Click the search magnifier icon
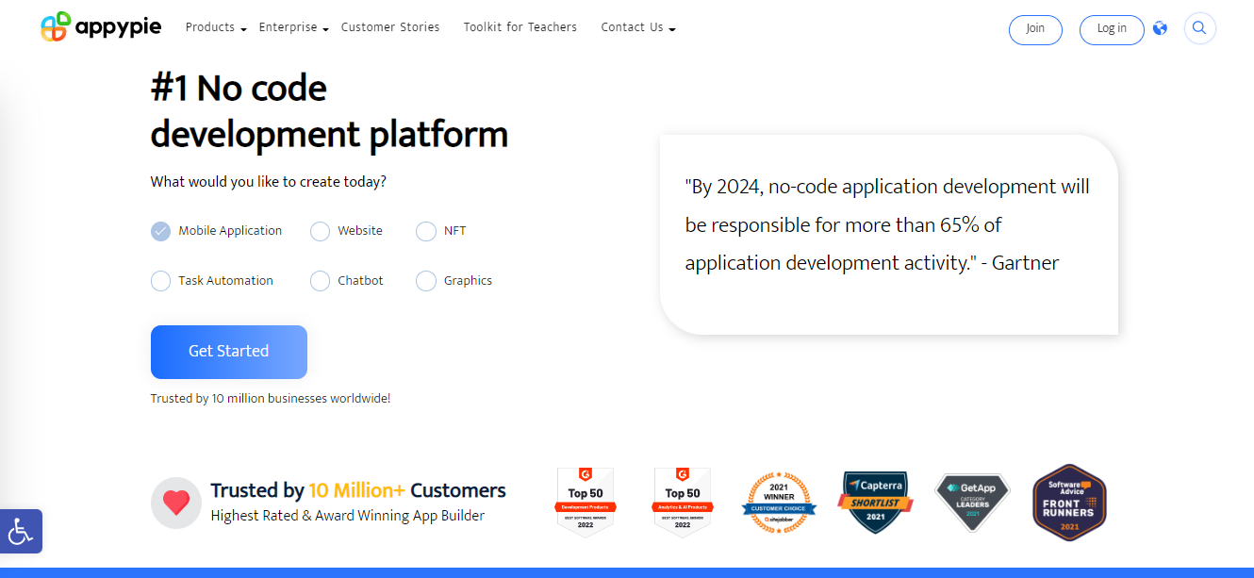 pos(1199,28)
